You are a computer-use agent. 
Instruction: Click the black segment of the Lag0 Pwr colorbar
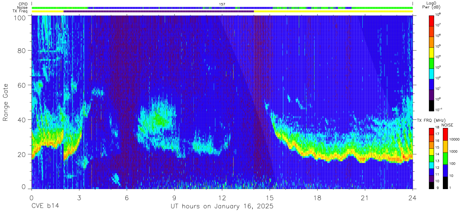click(432, 105)
